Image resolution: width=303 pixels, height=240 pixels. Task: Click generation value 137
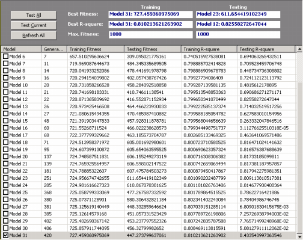47,156
